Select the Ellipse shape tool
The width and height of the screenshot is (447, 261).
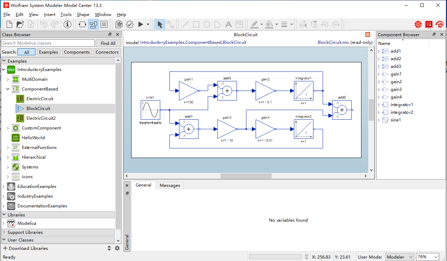click(207, 24)
